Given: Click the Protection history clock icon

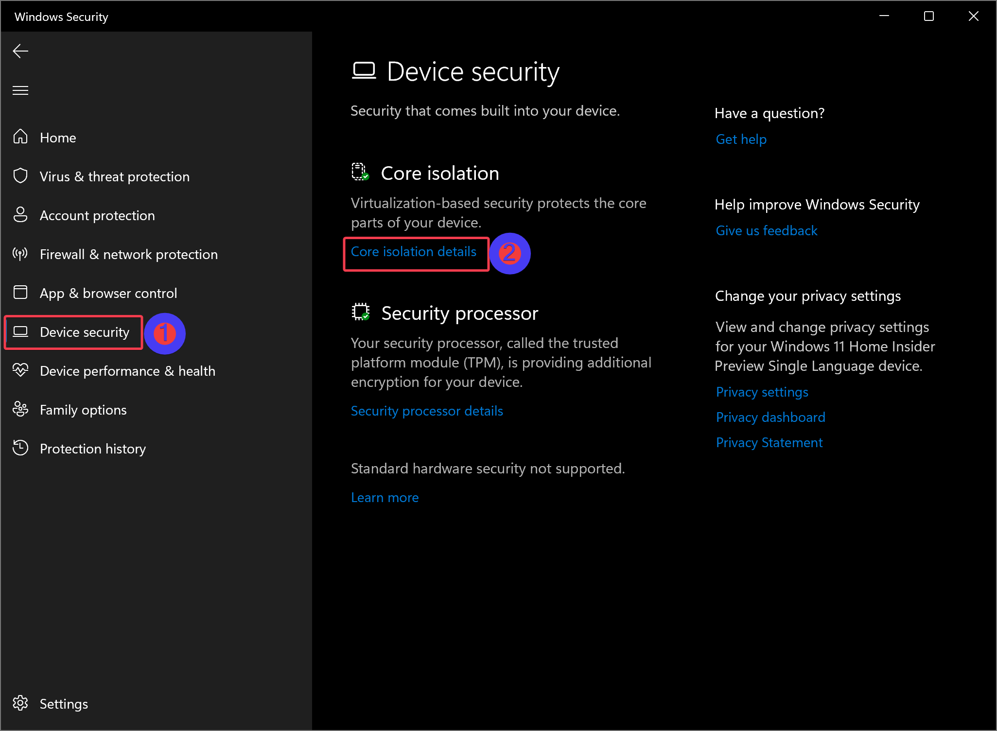Looking at the screenshot, I should pyautogui.click(x=20, y=448).
